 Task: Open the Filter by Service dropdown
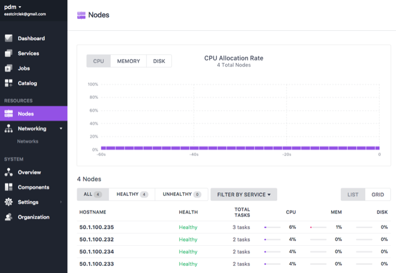(x=244, y=195)
